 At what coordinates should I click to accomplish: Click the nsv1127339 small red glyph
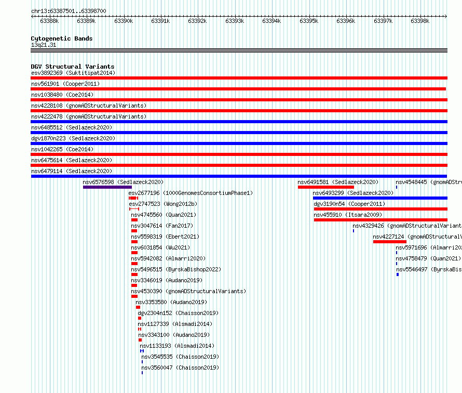(140, 329)
